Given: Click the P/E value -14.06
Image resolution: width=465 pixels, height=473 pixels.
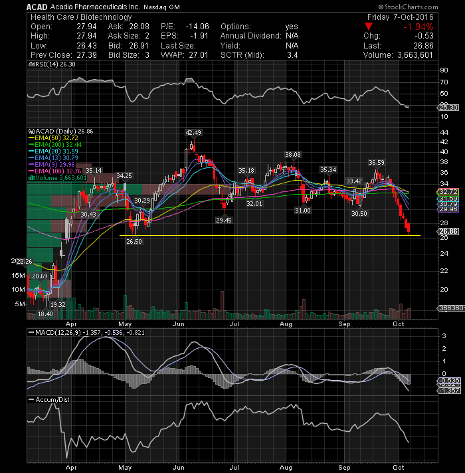Looking at the screenshot, I should point(197,27).
